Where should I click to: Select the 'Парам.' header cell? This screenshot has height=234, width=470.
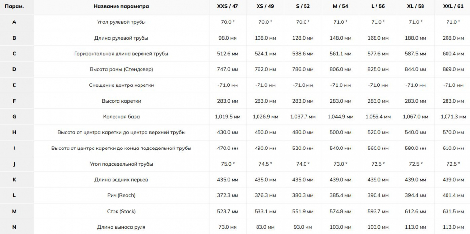14,6
